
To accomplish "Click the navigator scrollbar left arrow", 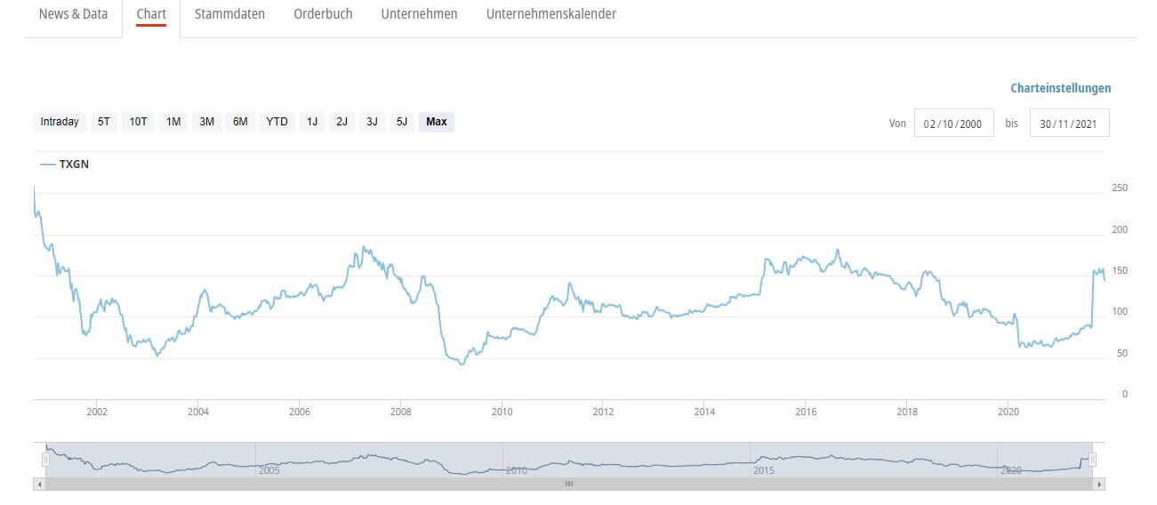I will [38, 485].
